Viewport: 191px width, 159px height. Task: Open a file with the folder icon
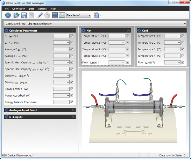pos(16,15)
